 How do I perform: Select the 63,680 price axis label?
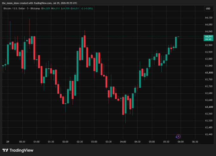(x=209, y=93)
